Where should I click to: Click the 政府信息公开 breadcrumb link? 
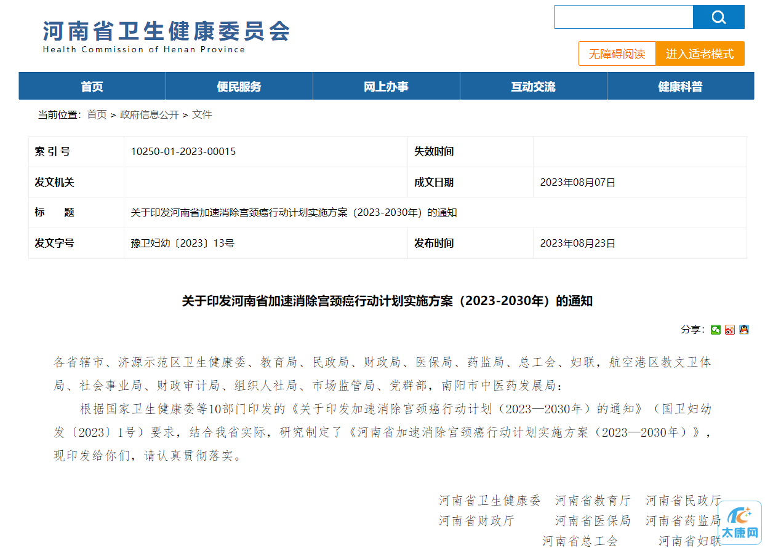pyautogui.click(x=150, y=114)
